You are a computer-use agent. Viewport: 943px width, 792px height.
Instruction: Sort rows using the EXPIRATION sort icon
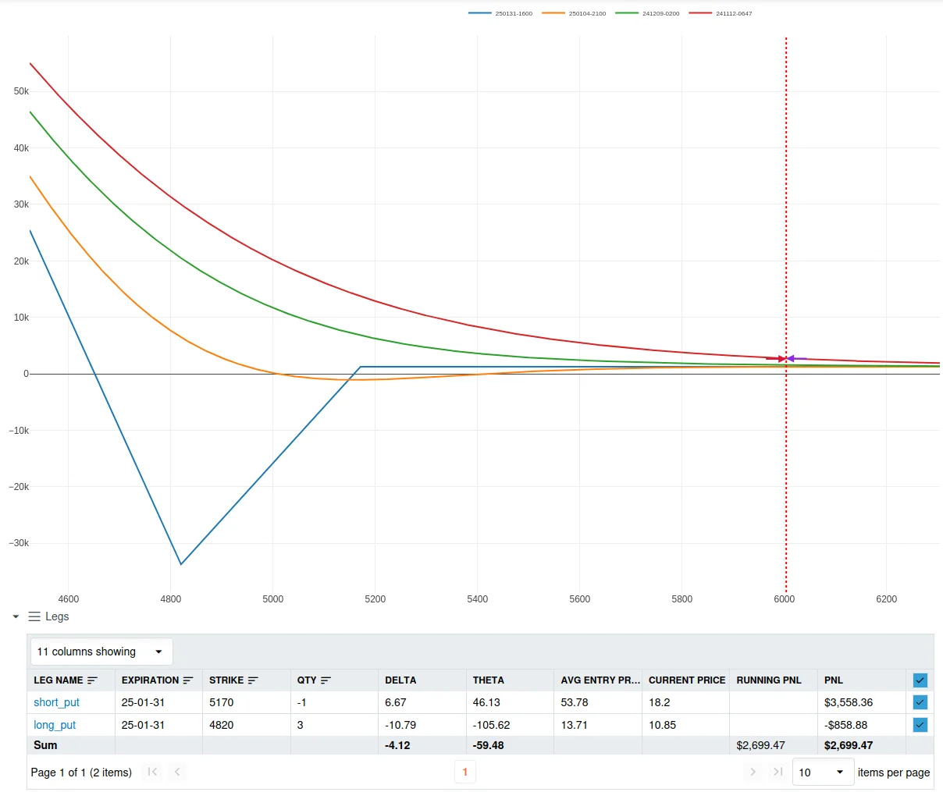tap(187, 680)
